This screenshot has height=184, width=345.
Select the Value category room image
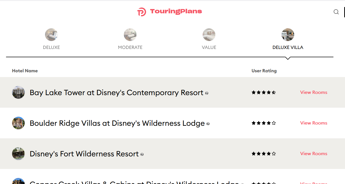click(x=209, y=35)
